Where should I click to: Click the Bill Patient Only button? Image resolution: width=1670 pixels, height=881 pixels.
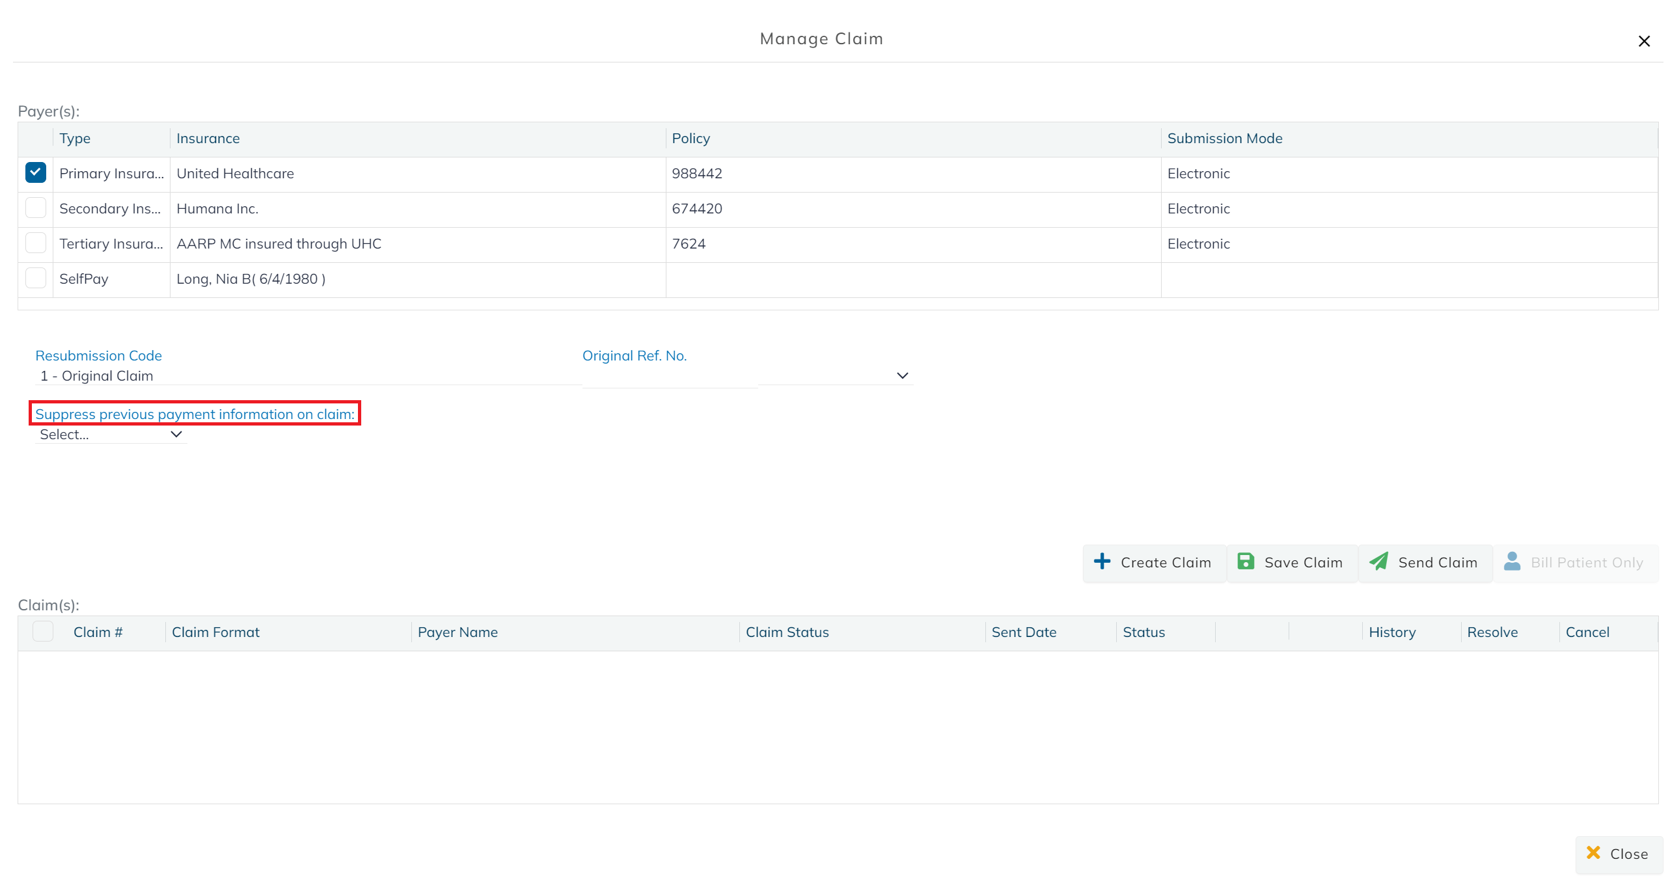(1575, 562)
